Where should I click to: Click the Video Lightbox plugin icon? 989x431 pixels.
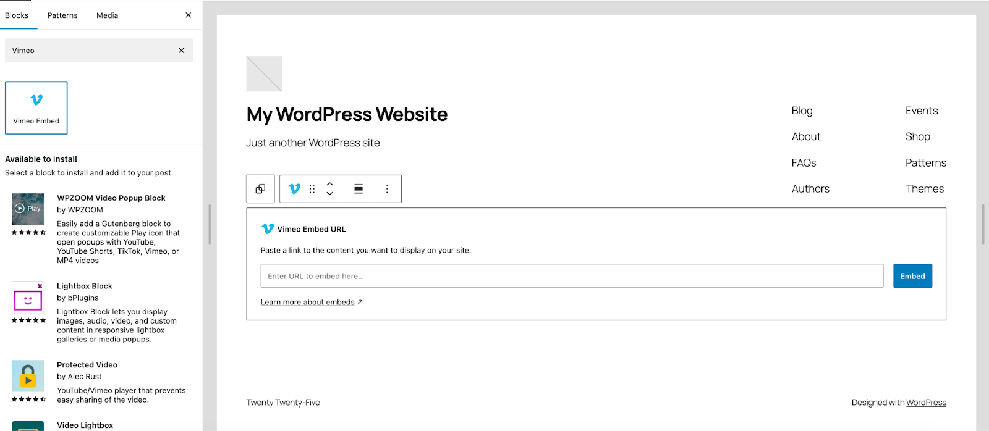(28, 426)
